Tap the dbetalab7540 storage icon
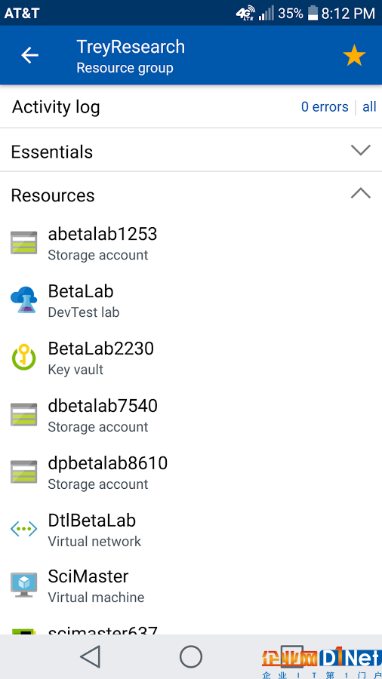This screenshot has height=679, width=382. tap(24, 414)
